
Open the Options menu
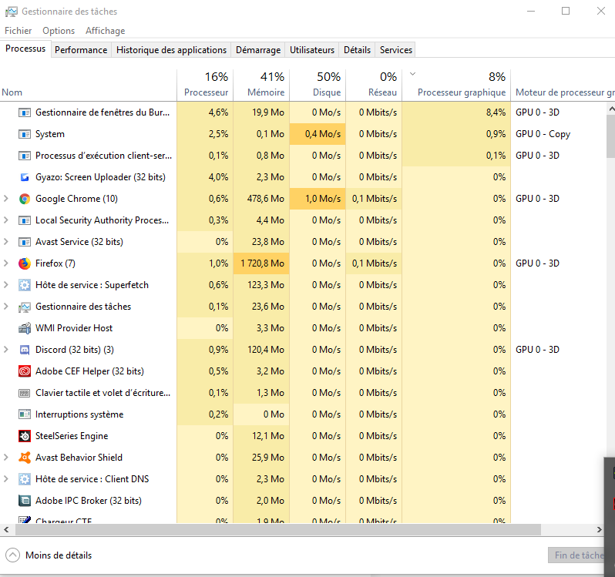[59, 31]
